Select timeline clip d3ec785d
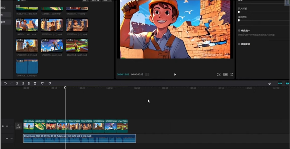 [122, 126]
